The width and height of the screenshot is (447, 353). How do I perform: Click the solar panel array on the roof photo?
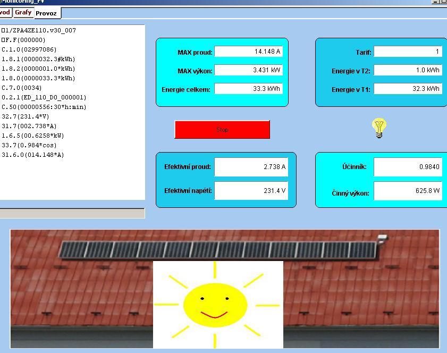218,250
